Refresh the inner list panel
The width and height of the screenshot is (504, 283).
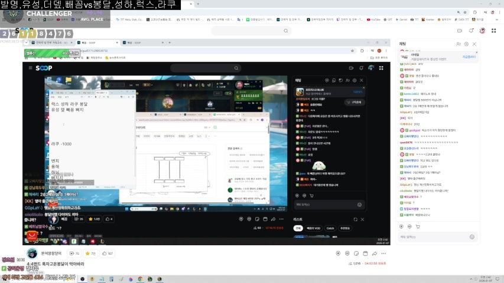[355, 219]
